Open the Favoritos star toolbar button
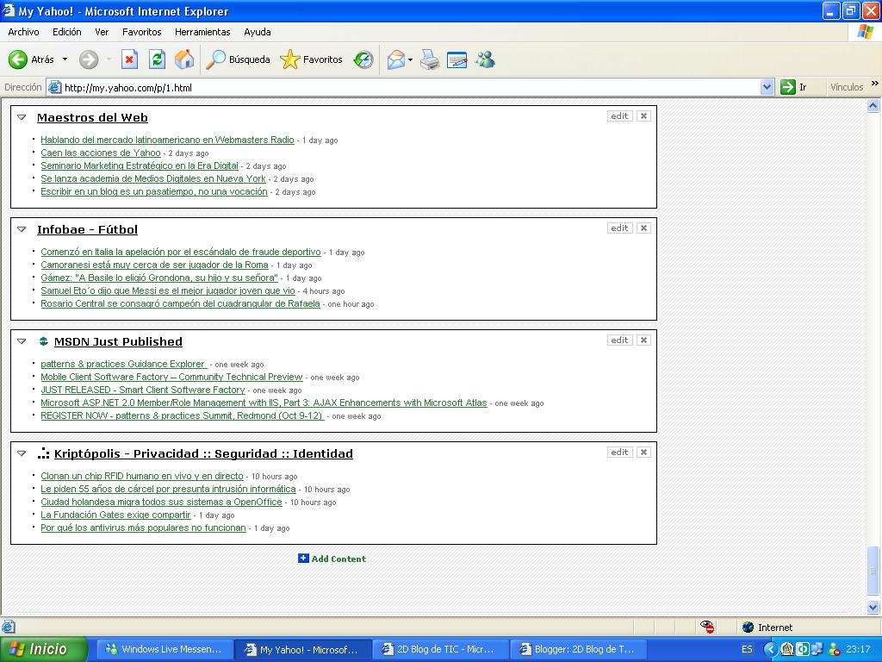Viewport: 882px width, 662px height. (x=311, y=59)
